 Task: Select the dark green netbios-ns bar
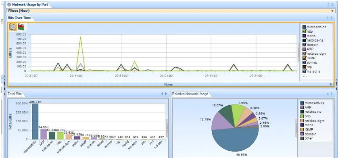(x=52, y=135)
